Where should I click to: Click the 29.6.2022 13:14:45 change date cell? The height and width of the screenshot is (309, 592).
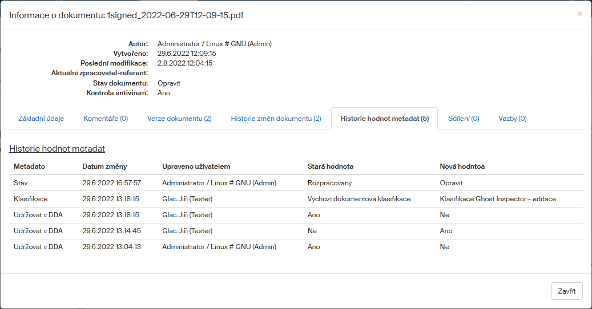[111, 231]
